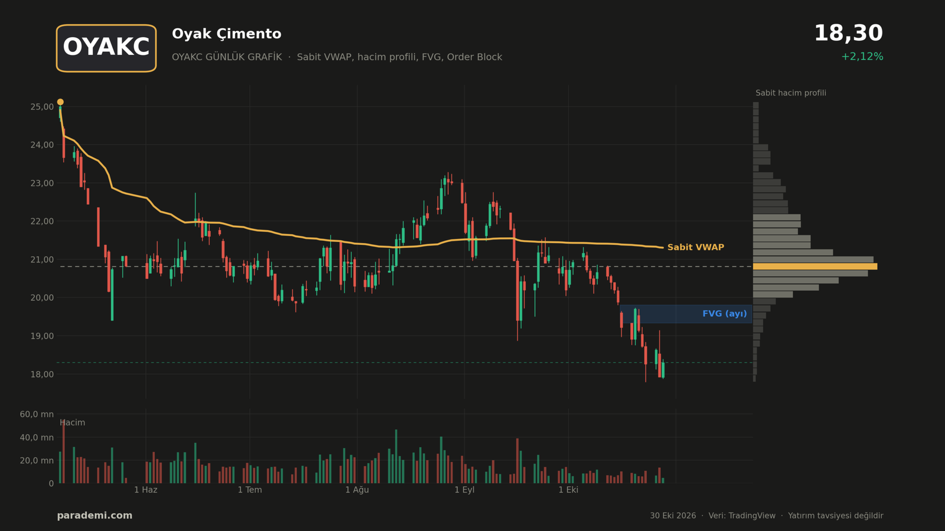Viewport: 945px width, 531px height.
Task: Click the FVG (ayı) zone label
Action: pyautogui.click(x=724, y=314)
